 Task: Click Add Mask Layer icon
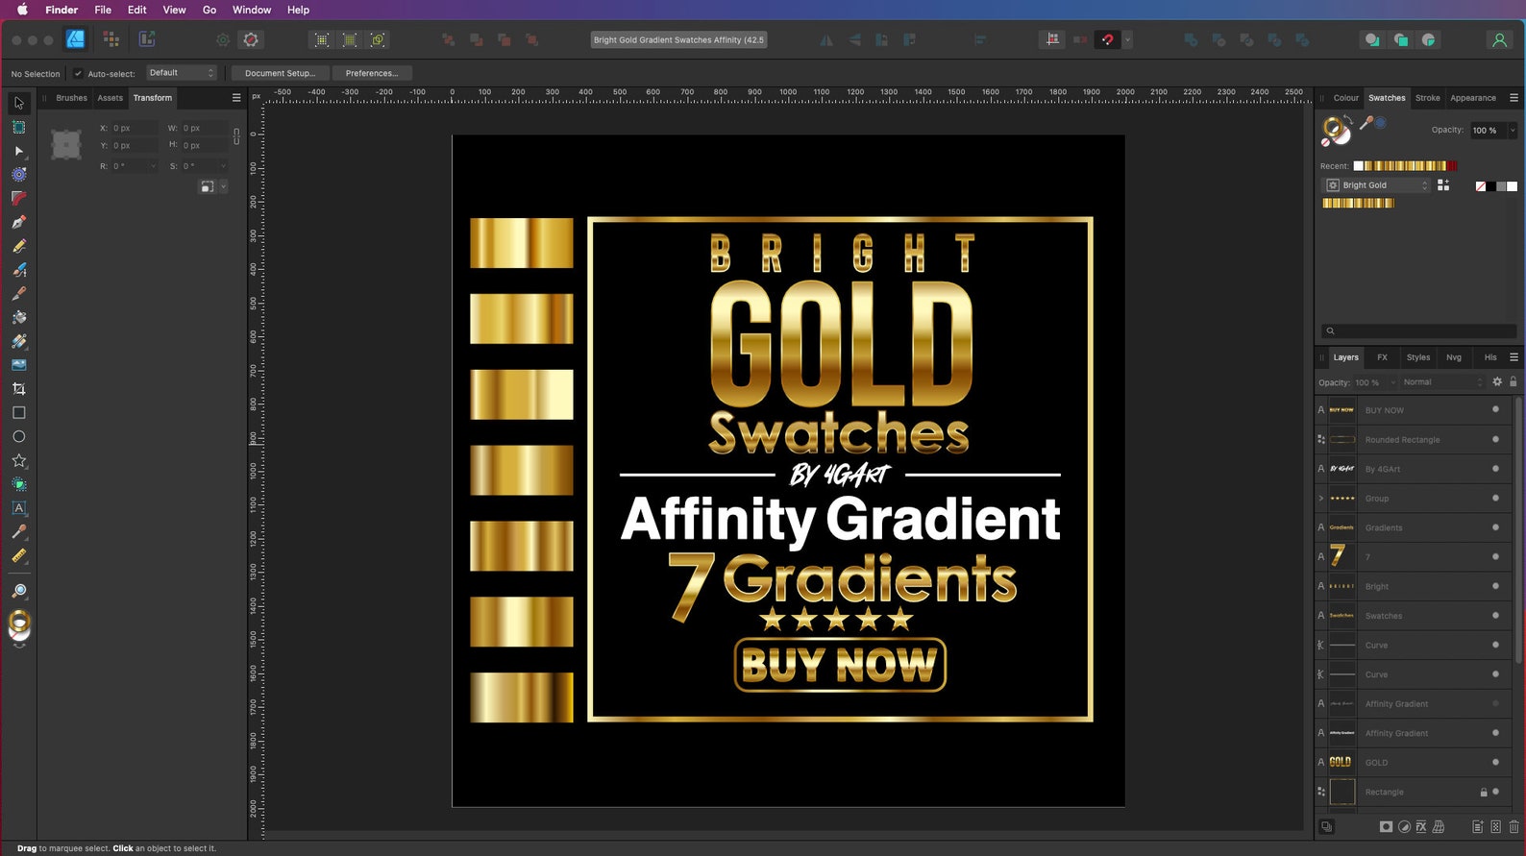[1386, 826]
